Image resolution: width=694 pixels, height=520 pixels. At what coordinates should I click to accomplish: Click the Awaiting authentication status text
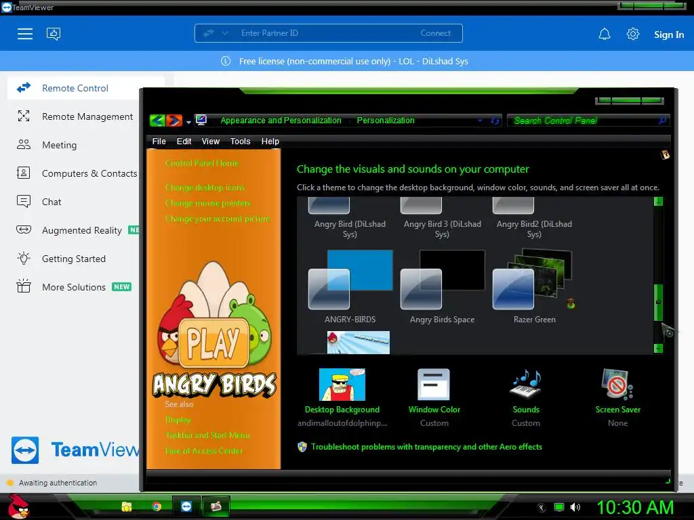[58, 483]
